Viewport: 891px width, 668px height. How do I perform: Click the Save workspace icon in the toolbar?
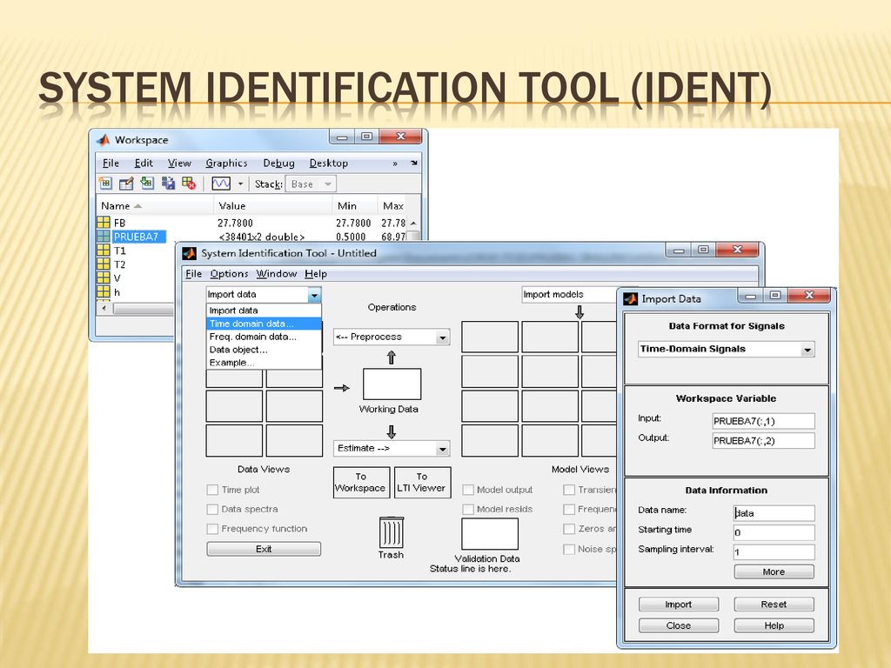tap(168, 183)
